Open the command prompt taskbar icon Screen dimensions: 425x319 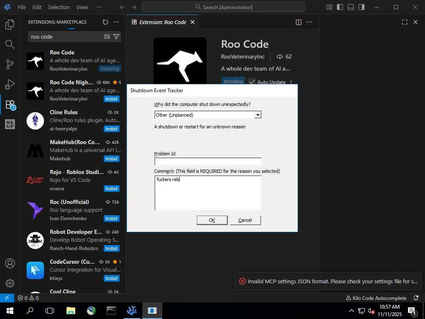[111, 311]
